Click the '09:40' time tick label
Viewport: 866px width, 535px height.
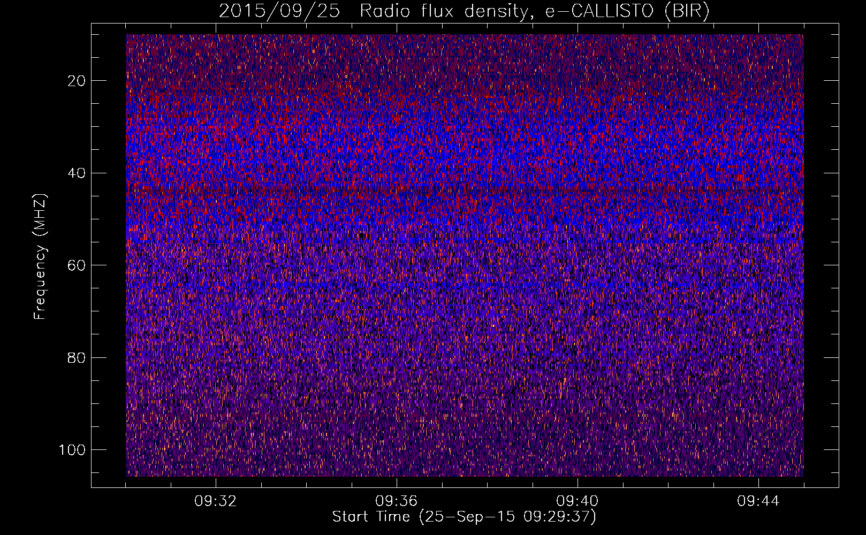point(578,501)
